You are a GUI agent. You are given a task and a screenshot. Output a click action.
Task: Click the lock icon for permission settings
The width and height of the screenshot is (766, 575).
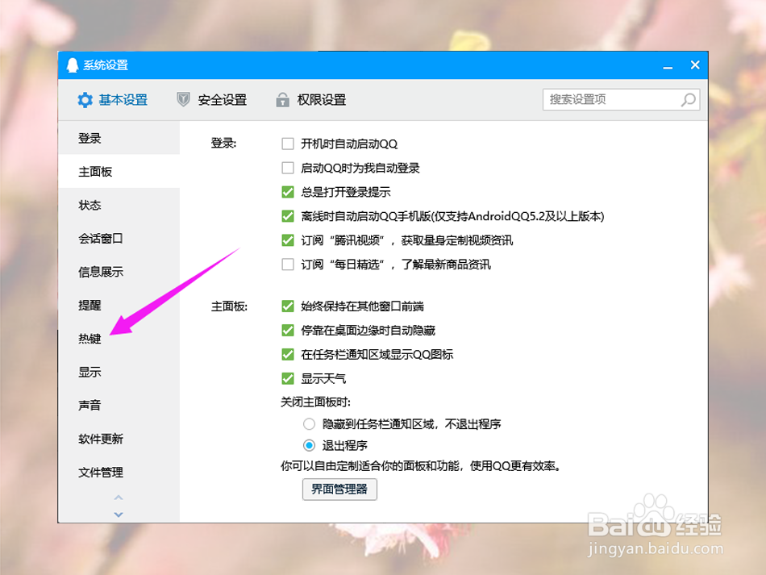click(282, 100)
